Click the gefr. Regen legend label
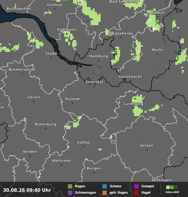Viewport: 188px width, 197px height. click(119, 192)
